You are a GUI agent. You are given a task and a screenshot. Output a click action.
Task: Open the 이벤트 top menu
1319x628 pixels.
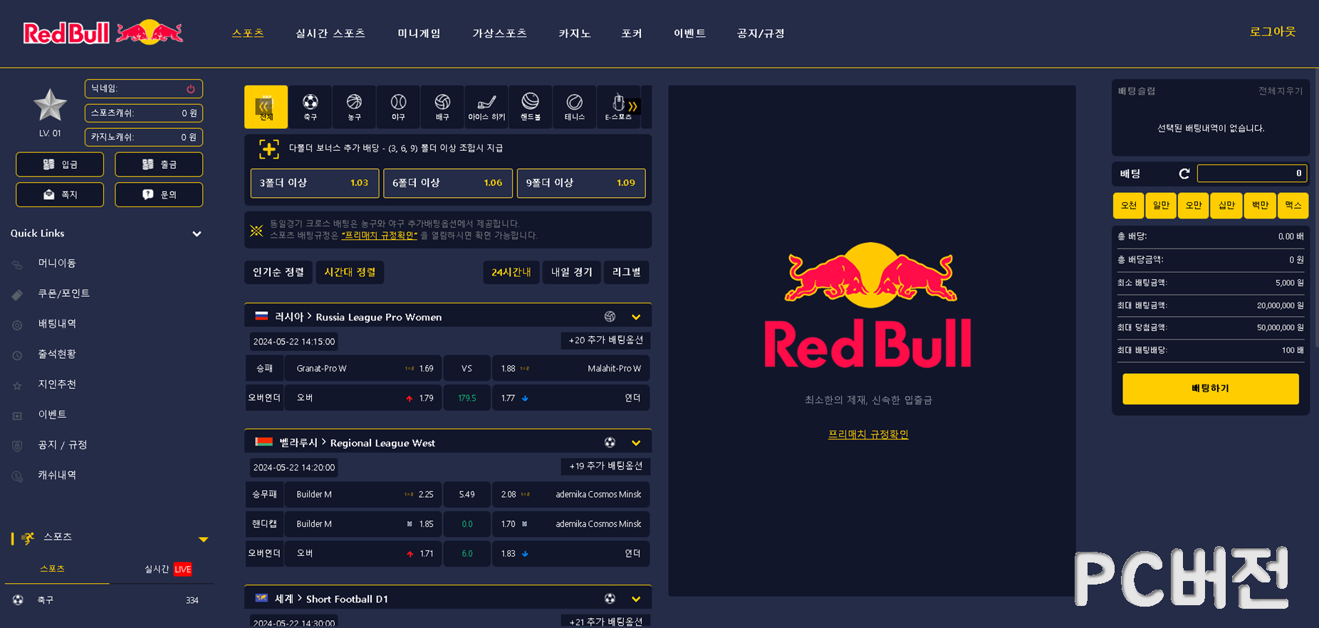tap(689, 33)
